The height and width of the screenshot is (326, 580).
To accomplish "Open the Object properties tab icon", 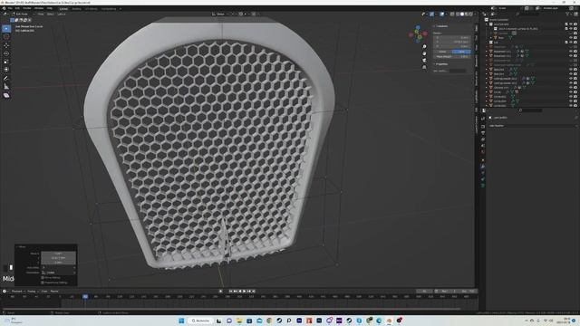I will point(483,160).
